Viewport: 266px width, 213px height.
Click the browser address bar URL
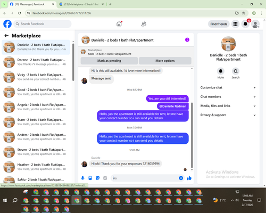pyautogui.click(x=62, y=13)
